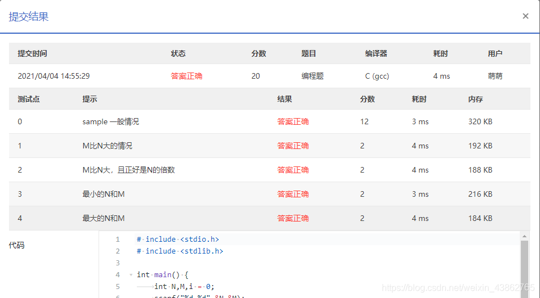Click the 结果 column header
The width and height of the screenshot is (540, 298).
284,100
